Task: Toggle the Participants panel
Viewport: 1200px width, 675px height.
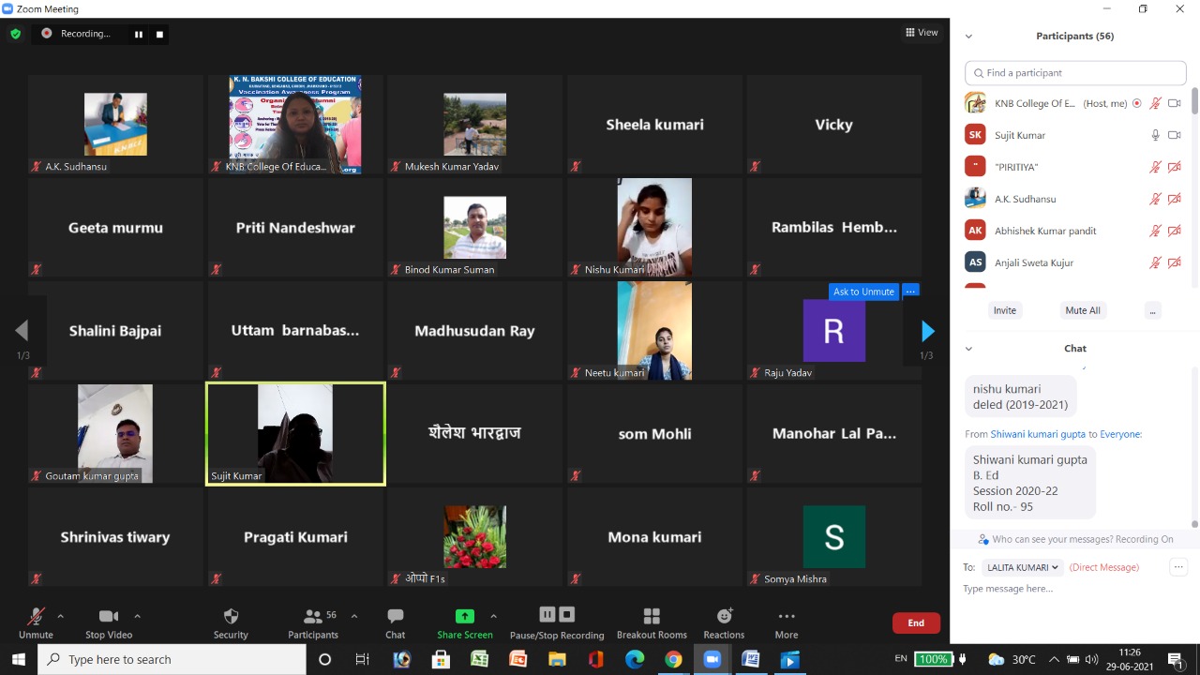Action: point(313,623)
